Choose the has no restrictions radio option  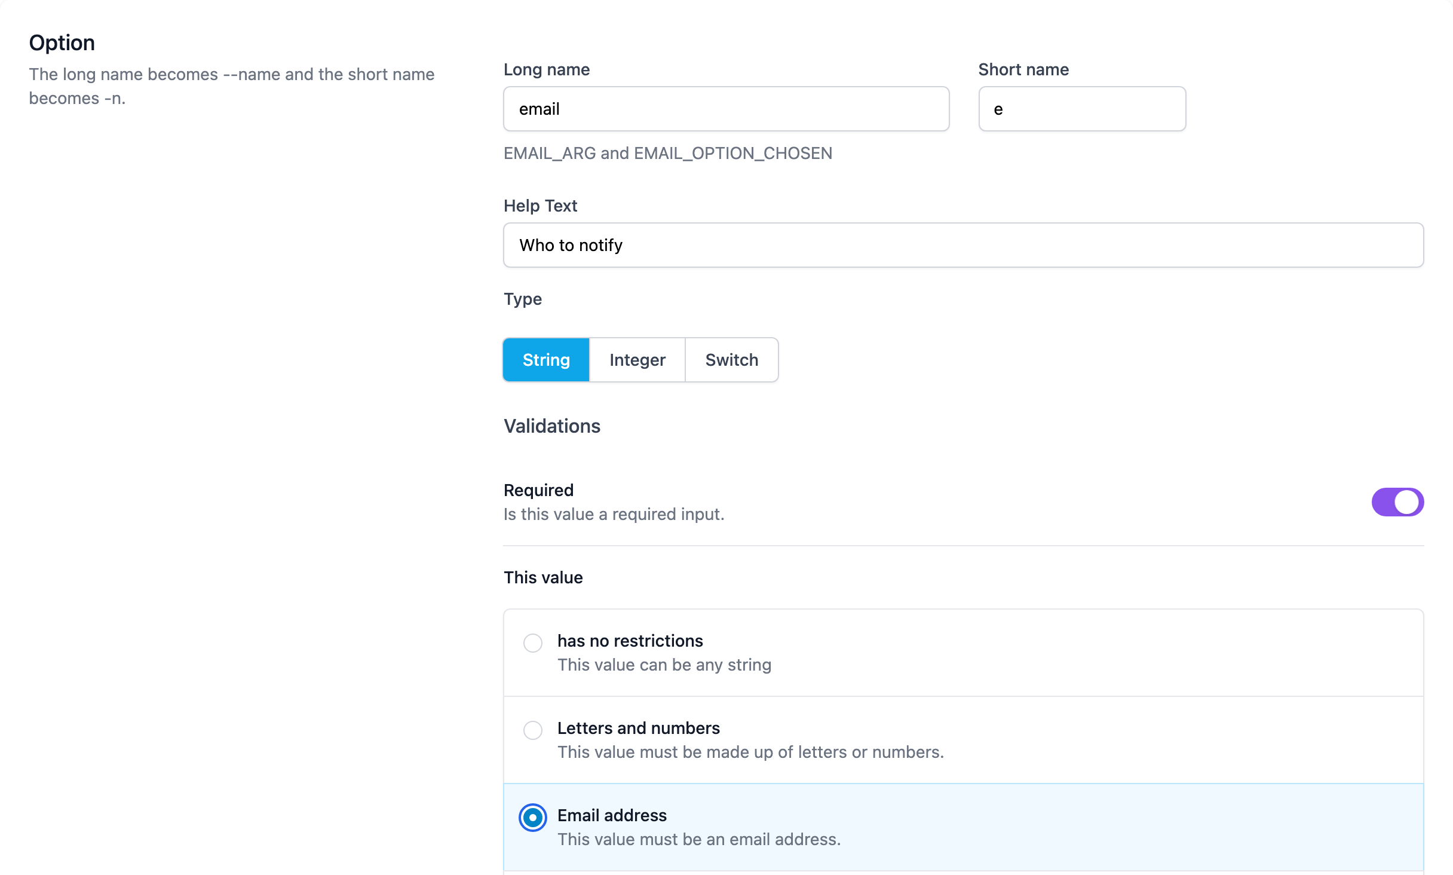click(533, 643)
